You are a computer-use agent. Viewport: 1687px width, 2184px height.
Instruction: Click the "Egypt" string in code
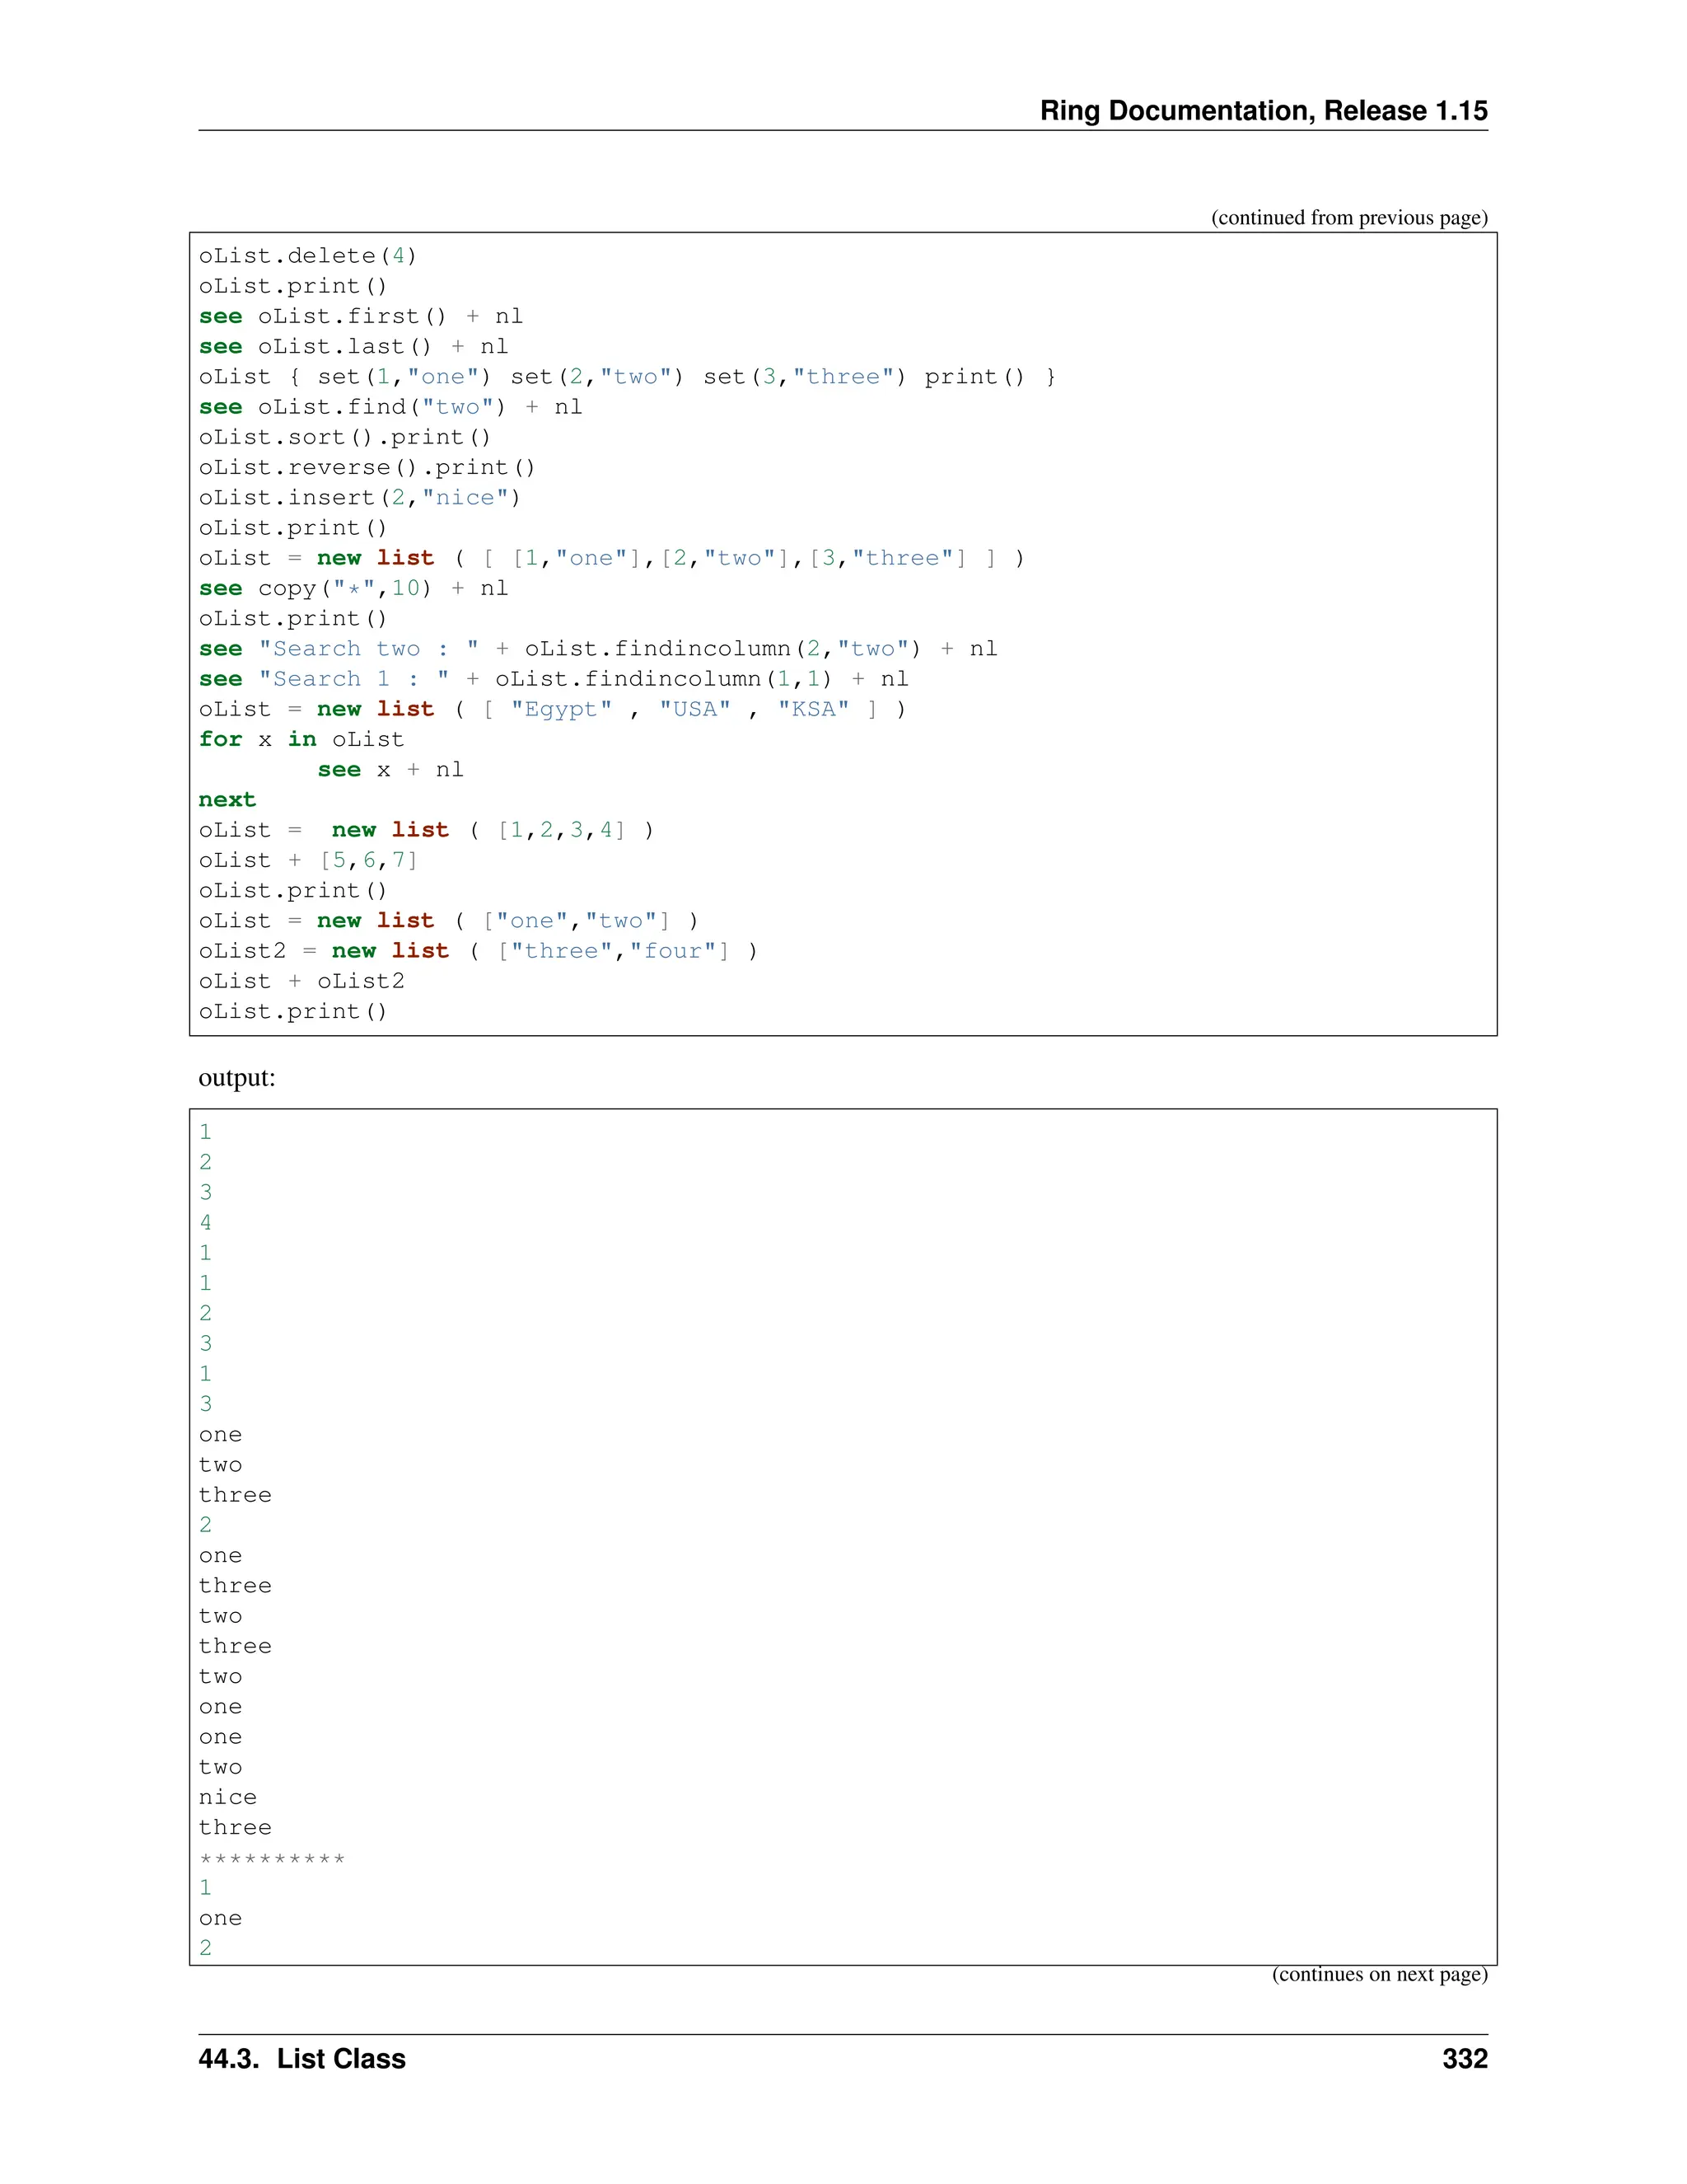tap(561, 709)
